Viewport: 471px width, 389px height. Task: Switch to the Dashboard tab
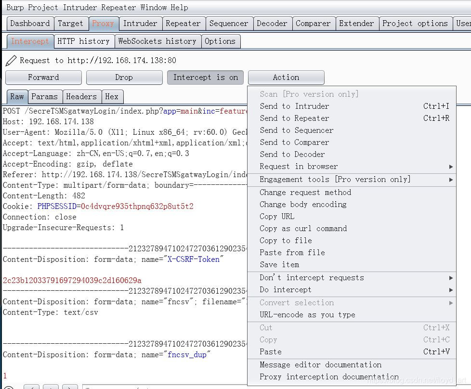coord(30,24)
